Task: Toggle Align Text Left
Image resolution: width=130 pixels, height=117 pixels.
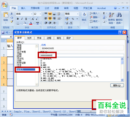Action: [46, 18]
